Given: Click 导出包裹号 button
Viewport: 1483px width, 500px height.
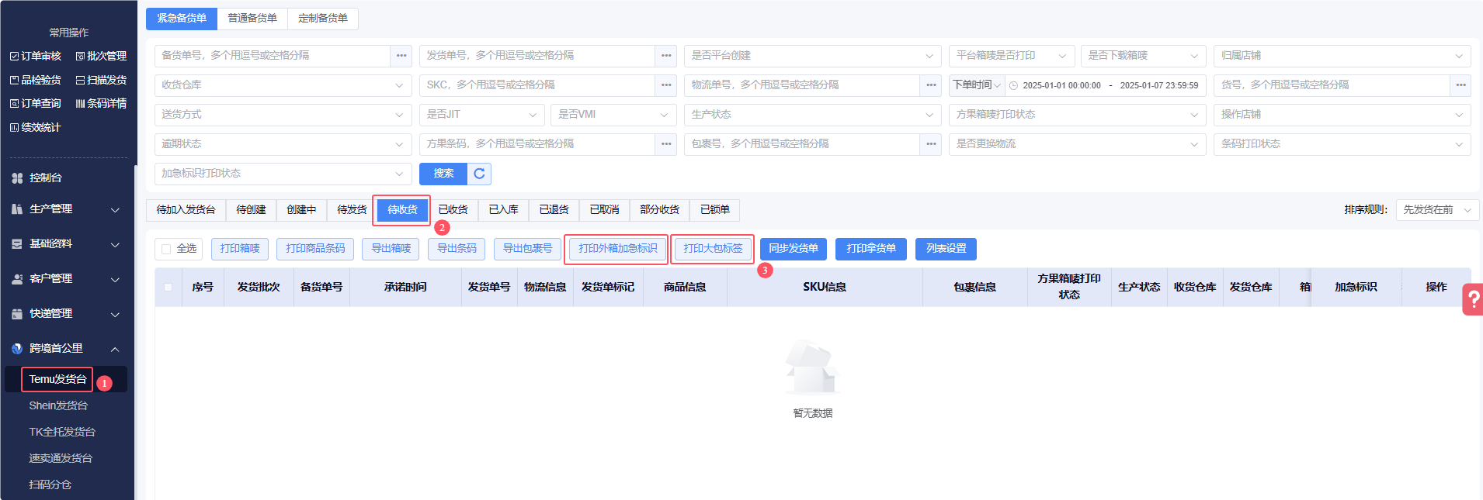Looking at the screenshot, I should click(x=527, y=249).
